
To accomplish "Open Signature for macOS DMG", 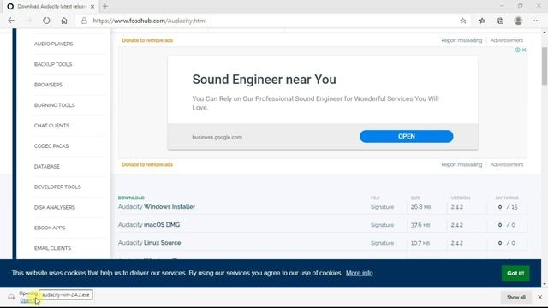I will pos(382,225).
